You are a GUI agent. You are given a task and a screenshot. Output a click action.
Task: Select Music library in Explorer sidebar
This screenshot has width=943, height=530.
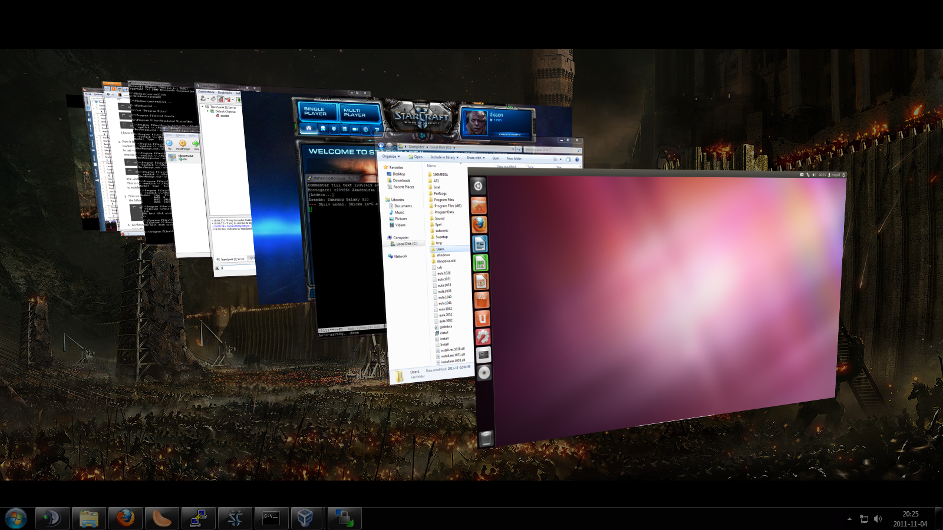(397, 213)
